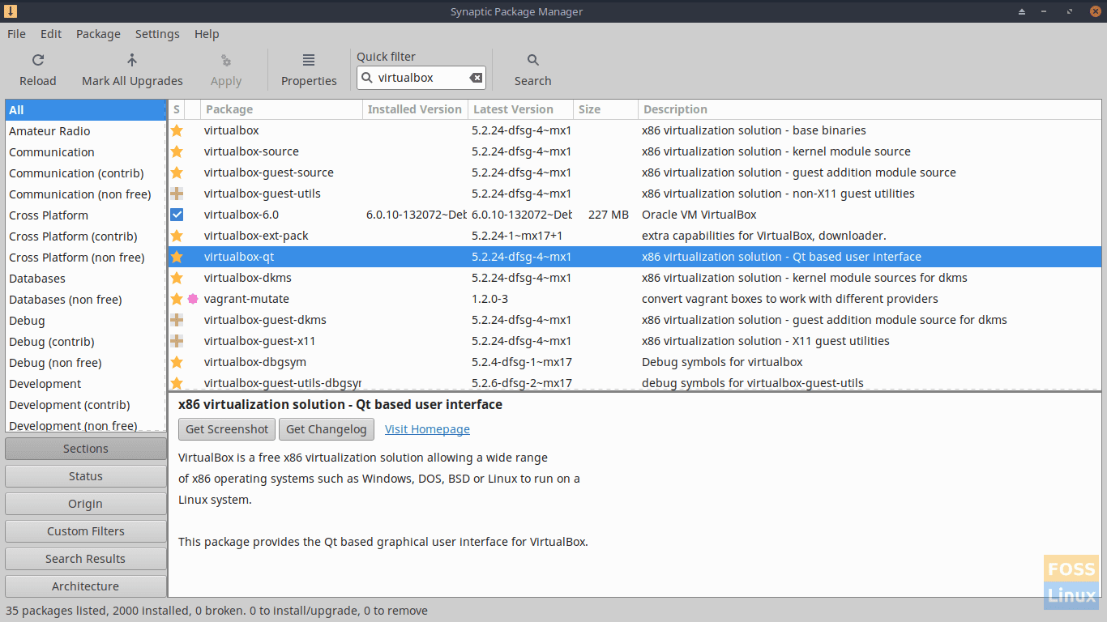This screenshot has height=622, width=1107.
Task: Open the Visit Homepage link
Action: pyautogui.click(x=427, y=429)
